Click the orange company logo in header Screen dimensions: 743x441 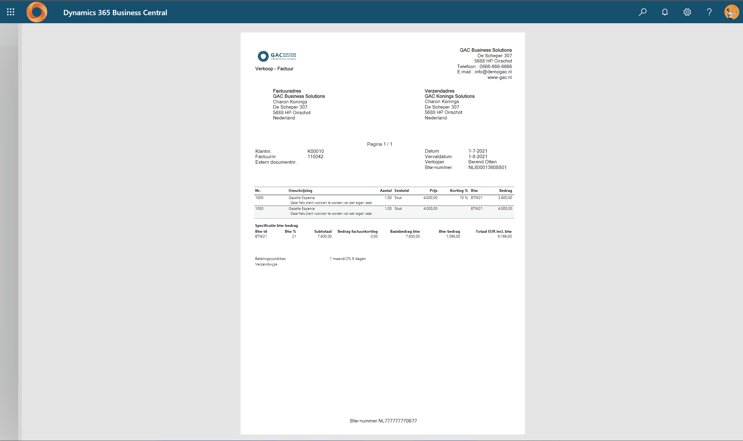click(37, 12)
